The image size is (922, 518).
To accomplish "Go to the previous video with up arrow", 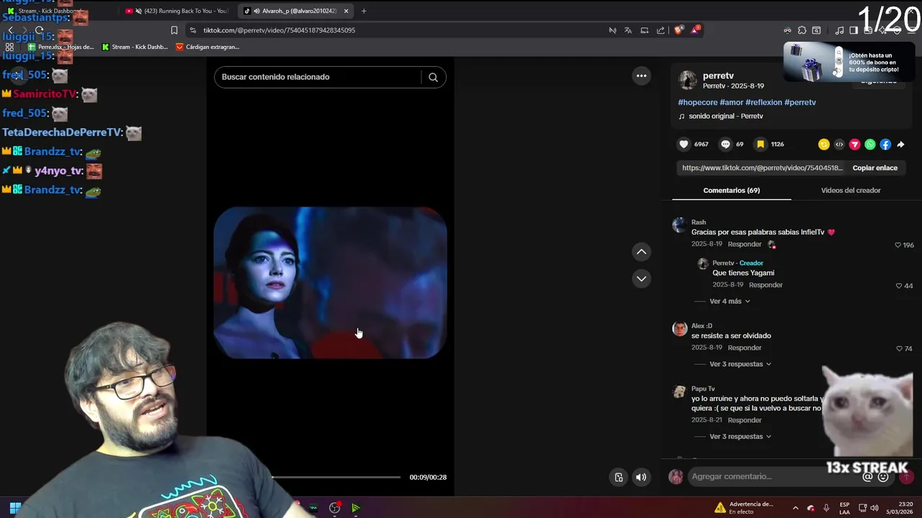I will tap(641, 252).
